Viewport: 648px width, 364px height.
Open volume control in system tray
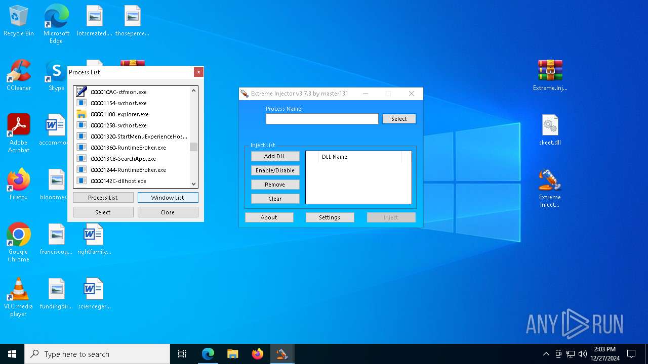(583, 354)
